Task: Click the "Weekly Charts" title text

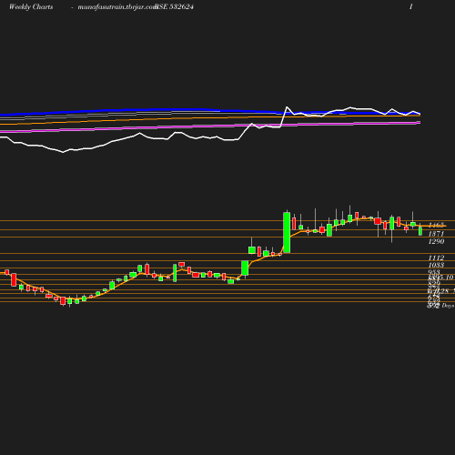Action: [31, 6]
